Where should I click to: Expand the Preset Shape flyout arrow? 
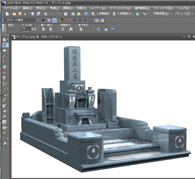(8, 128)
